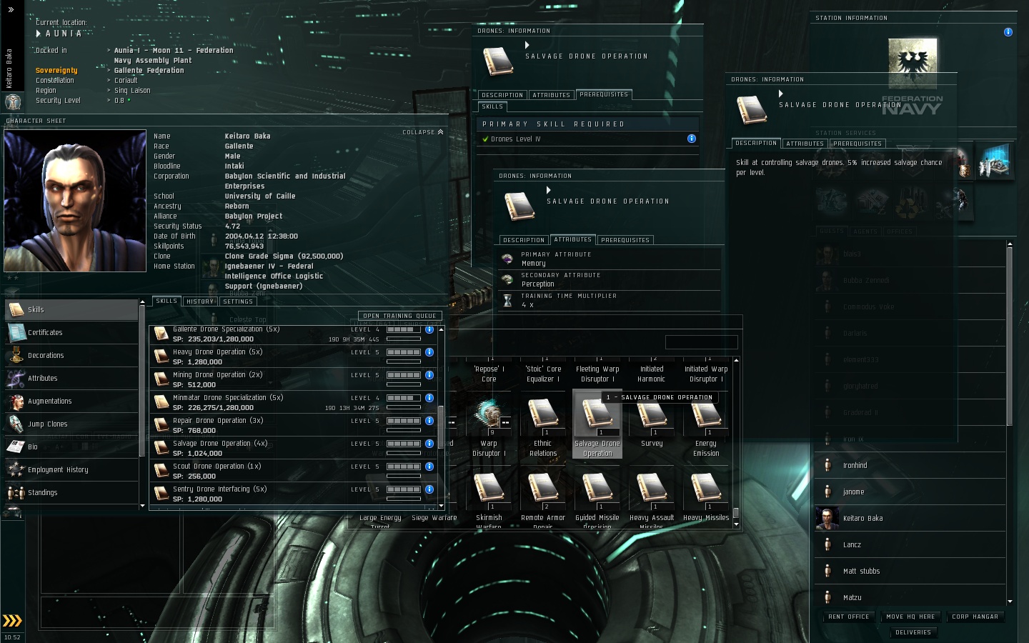This screenshot has height=643, width=1029.
Task: Select the Remote Armor Repair skillbook icon
Action: pos(543,489)
